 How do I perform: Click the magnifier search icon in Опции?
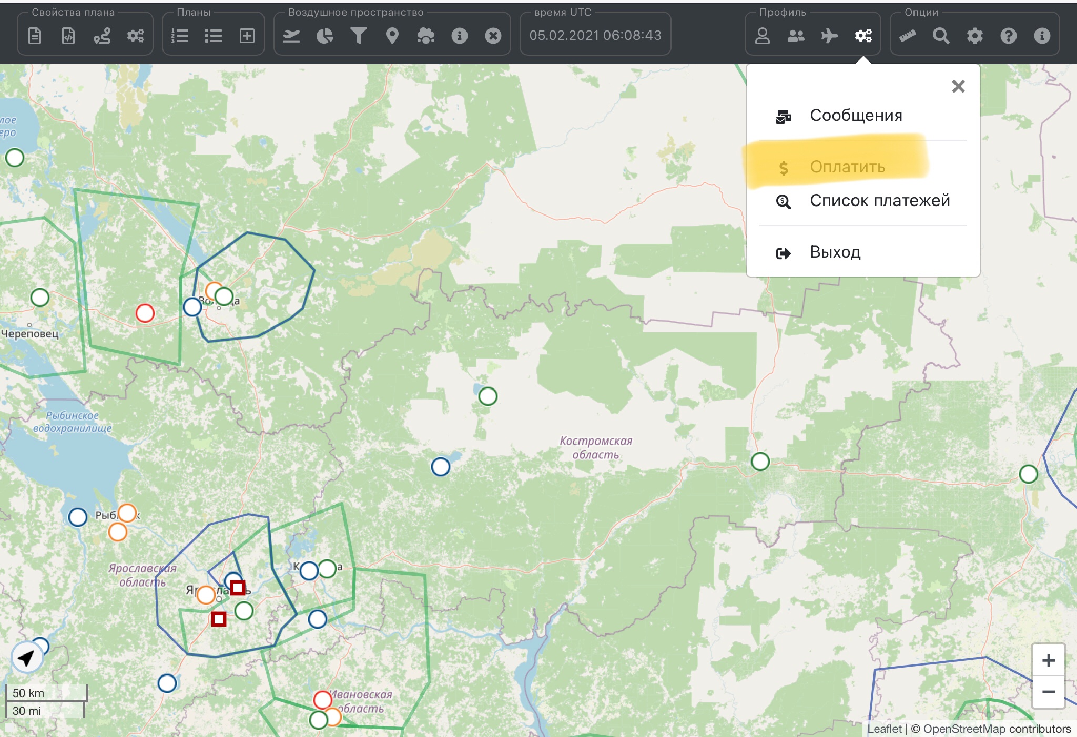click(x=941, y=36)
